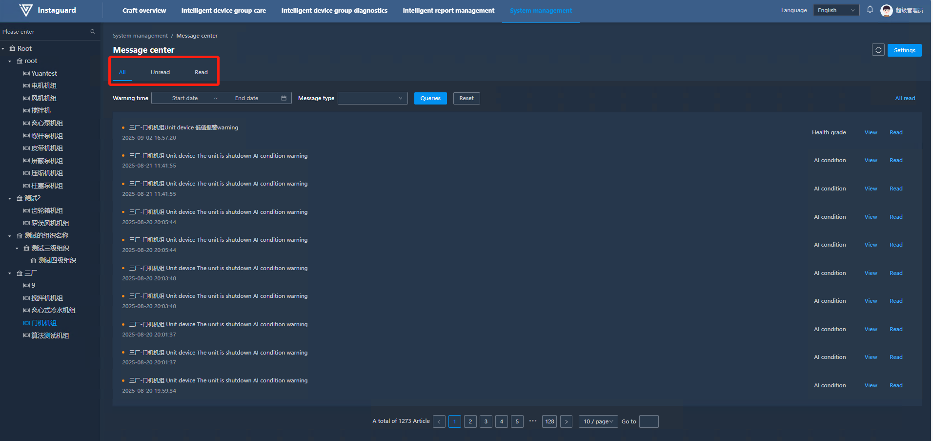
Task: Click the Reset button
Action: tap(466, 98)
